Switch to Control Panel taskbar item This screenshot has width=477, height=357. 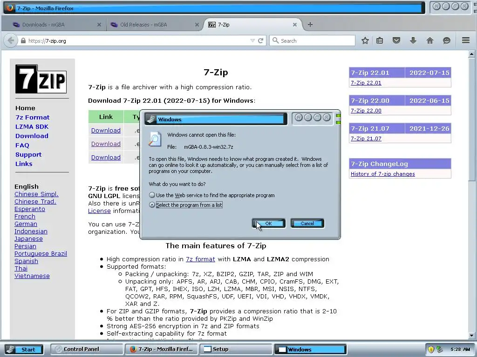[87, 349]
